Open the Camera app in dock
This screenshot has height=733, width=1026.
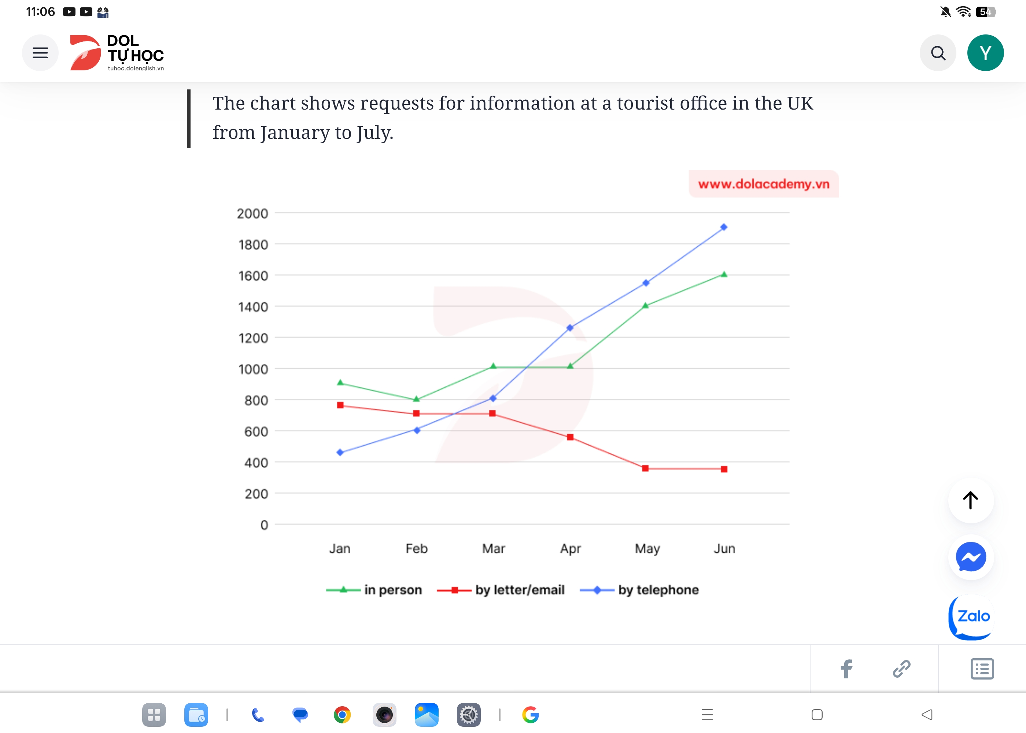(x=384, y=715)
